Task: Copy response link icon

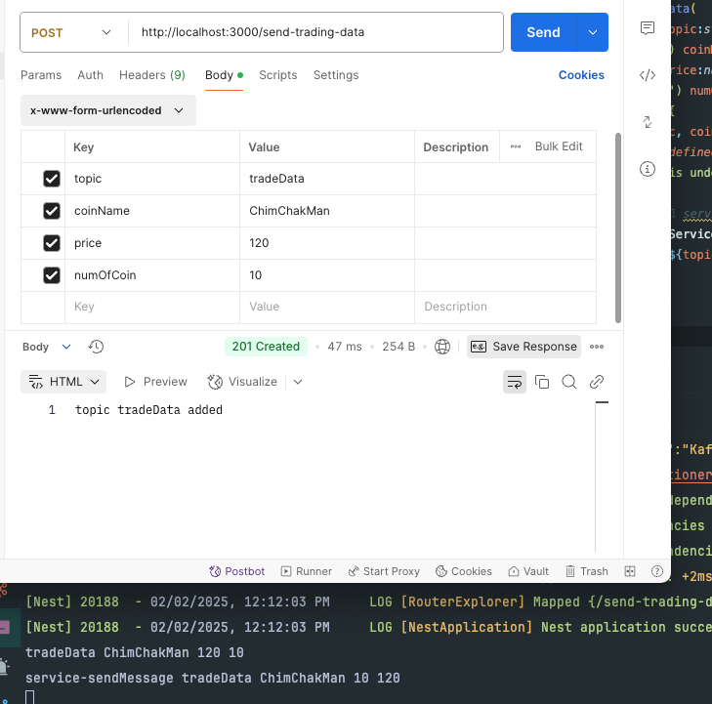Action: (x=596, y=382)
